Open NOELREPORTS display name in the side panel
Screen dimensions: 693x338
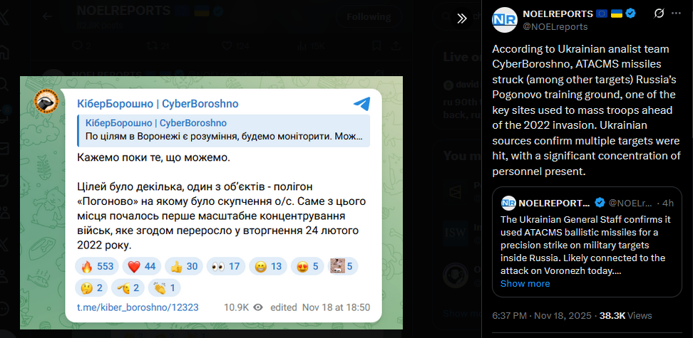[558, 14]
